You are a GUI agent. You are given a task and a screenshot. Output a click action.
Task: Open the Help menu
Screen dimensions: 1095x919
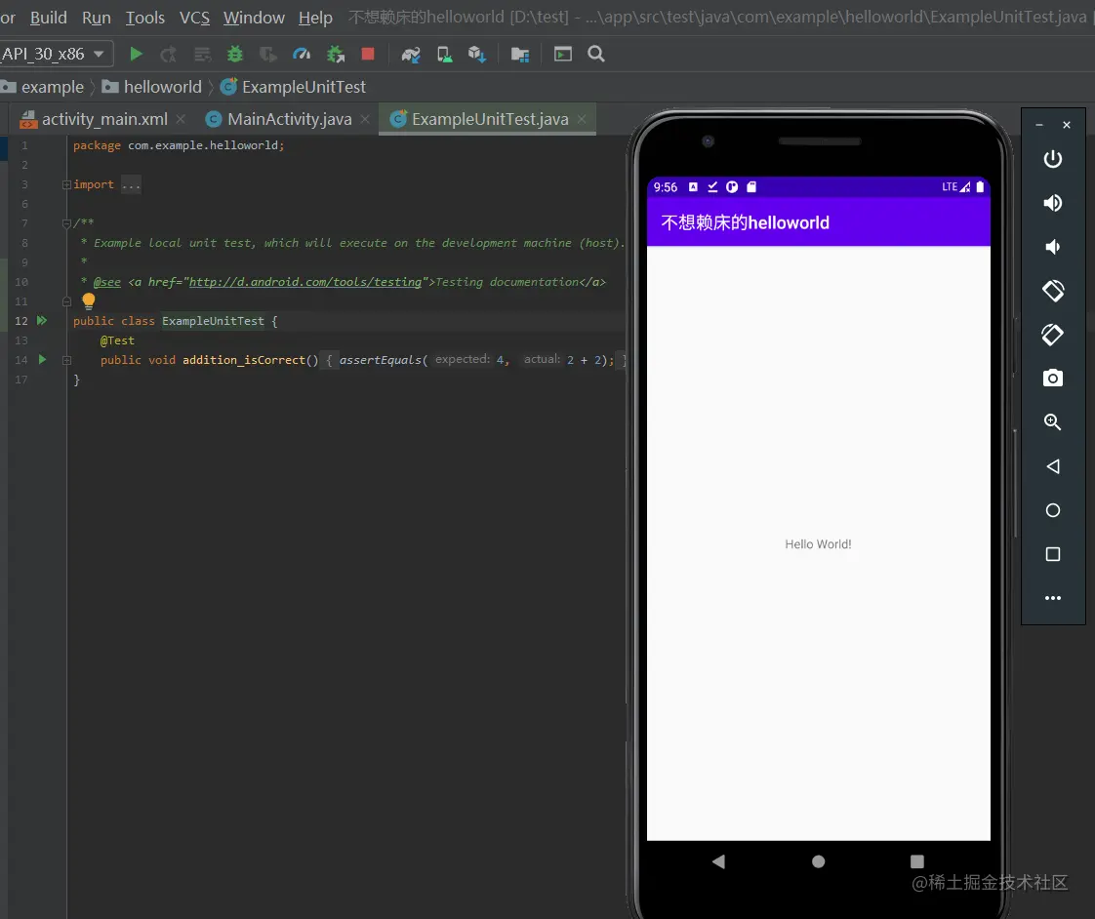pos(315,18)
